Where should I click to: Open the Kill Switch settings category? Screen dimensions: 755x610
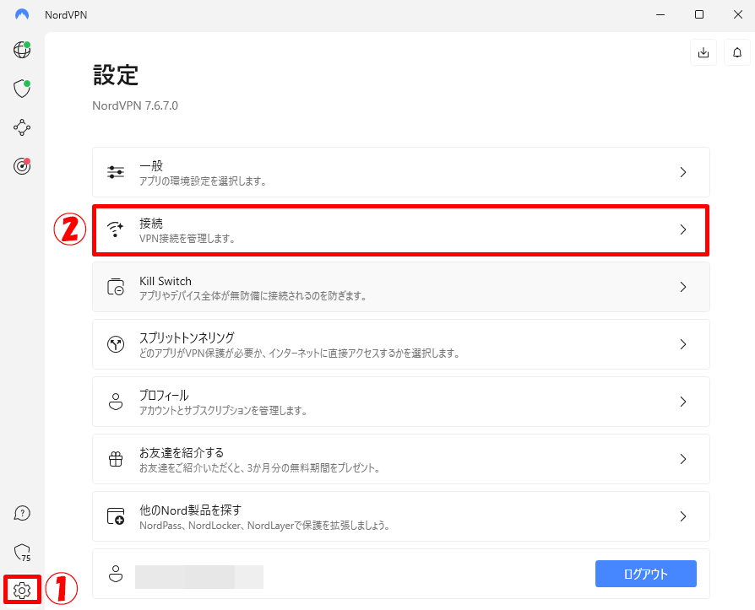[x=400, y=287]
